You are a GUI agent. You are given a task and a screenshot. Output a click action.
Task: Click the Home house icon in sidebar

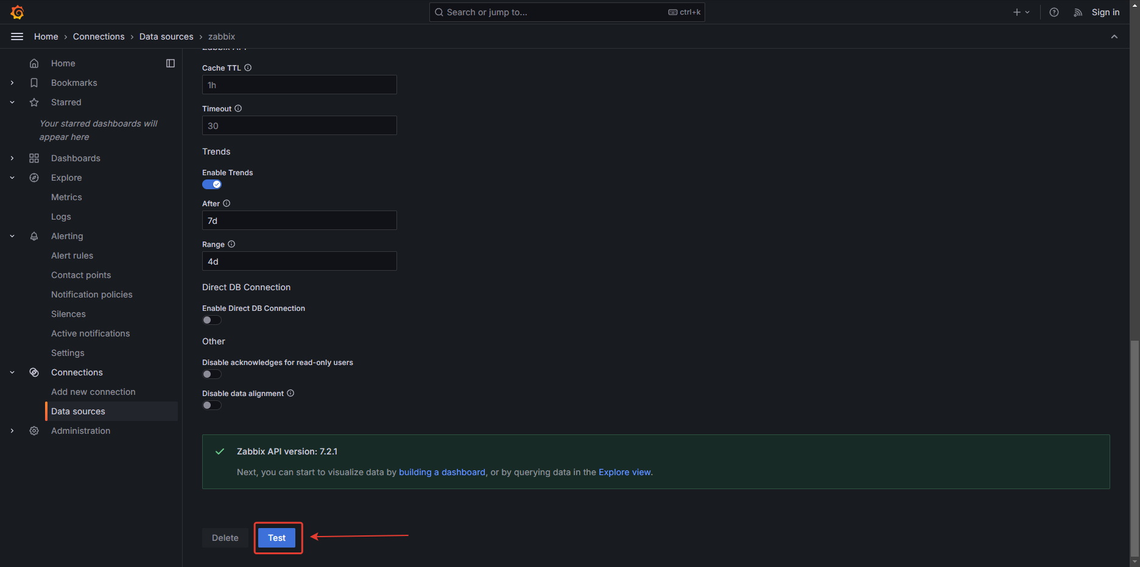34,63
